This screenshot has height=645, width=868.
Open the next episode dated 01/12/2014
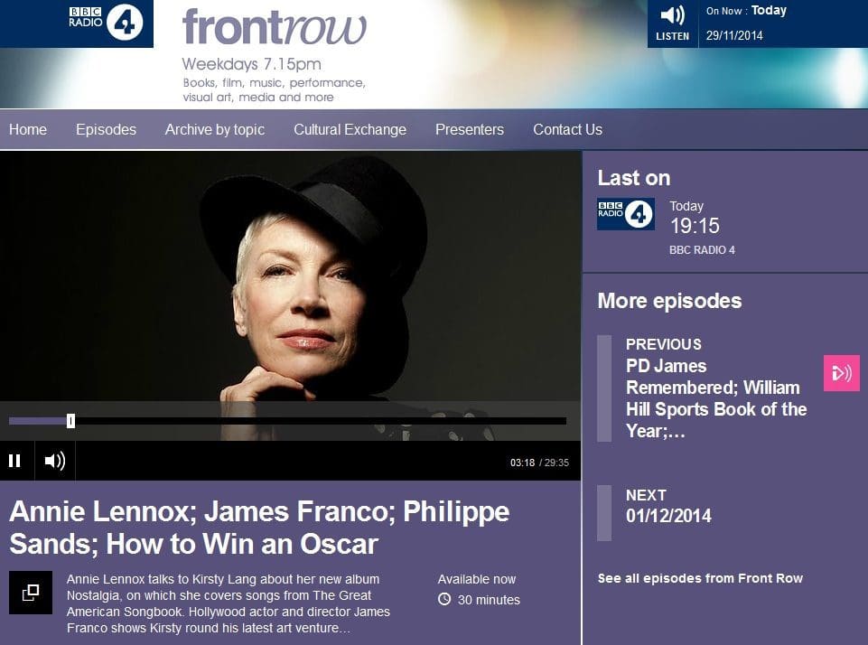click(668, 516)
